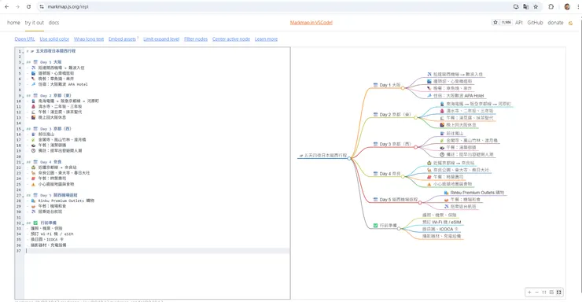Click the root node title in mindmap

[x=323, y=155]
